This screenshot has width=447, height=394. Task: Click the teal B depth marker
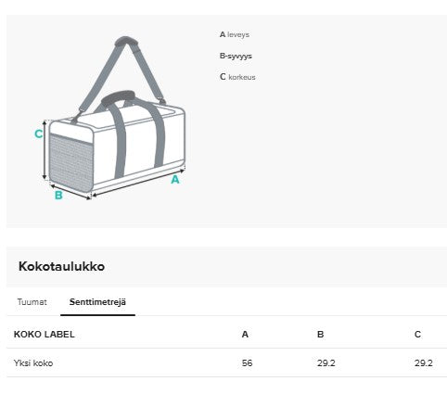pyautogui.click(x=58, y=196)
